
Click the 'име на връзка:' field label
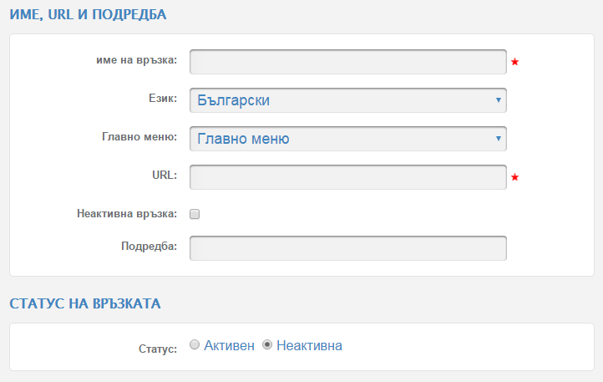point(136,60)
